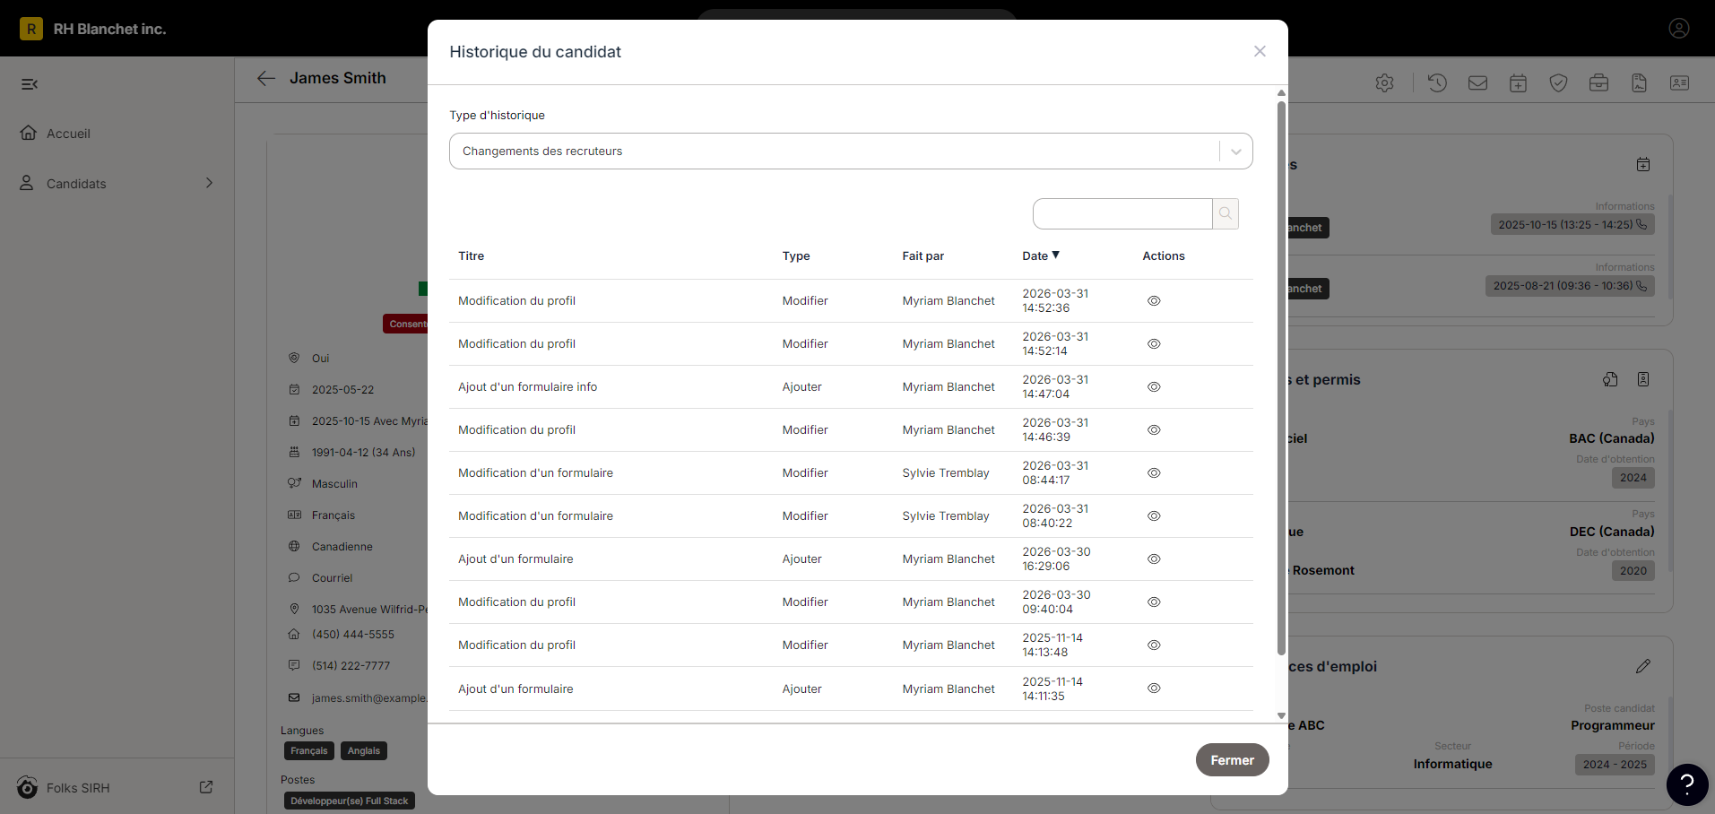
Task: Select Ajouter type in Ajout d'un formulaire info row
Action: pos(801,387)
